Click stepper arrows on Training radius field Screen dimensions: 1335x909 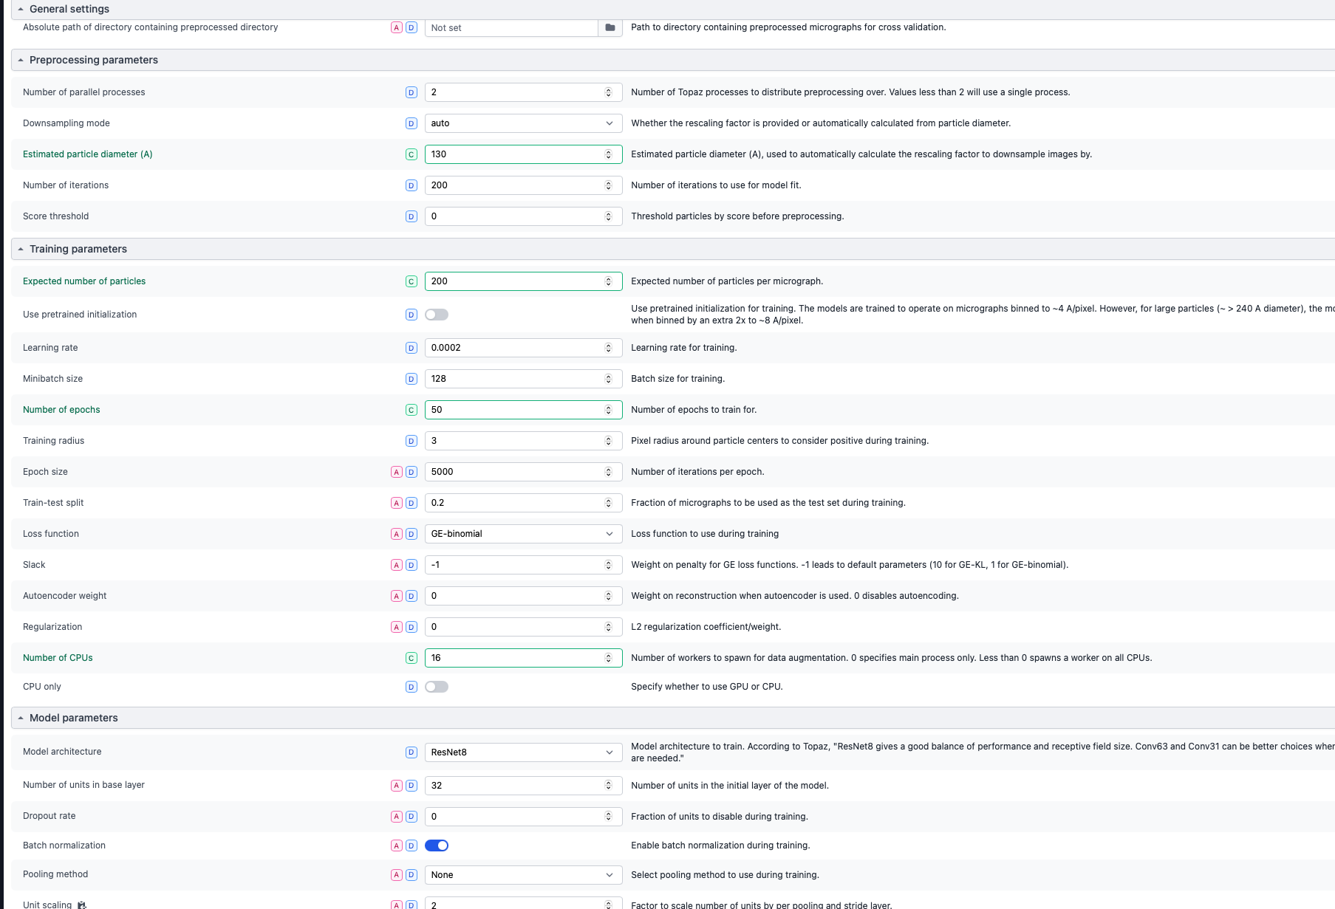(609, 441)
